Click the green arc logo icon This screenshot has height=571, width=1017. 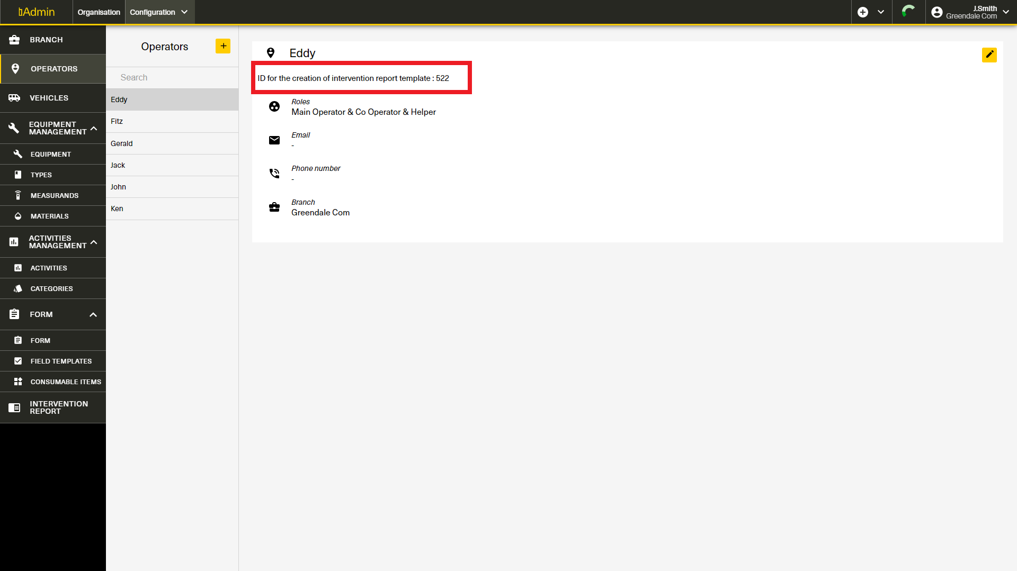(x=909, y=12)
